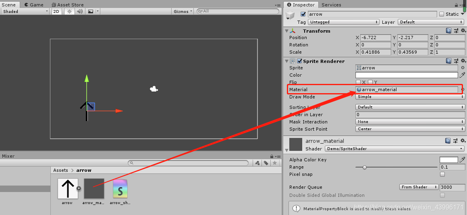Open the Layer dropdown showing Default
The width and height of the screenshot is (467, 215).
coord(431,22)
